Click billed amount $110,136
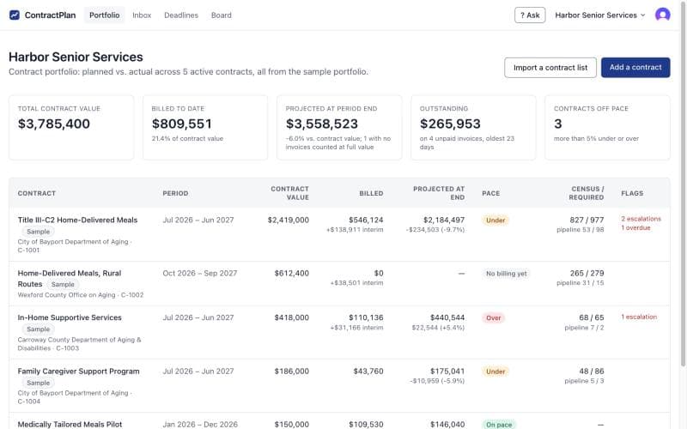 pos(366,317)
